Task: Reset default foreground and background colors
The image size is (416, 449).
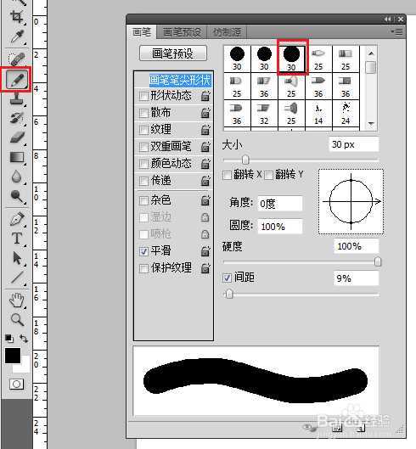Action: click(8, 339)
